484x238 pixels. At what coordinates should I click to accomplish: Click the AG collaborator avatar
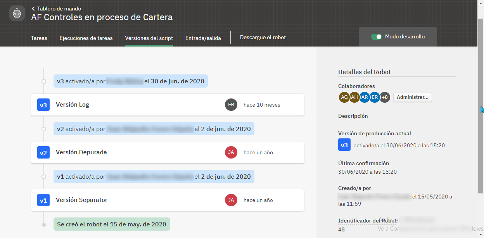[x=344, y=97]
